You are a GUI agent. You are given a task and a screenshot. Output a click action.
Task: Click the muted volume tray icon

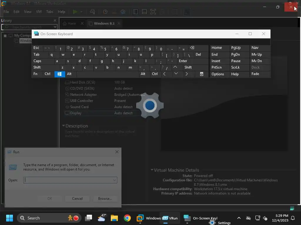(x=265, y=218)
